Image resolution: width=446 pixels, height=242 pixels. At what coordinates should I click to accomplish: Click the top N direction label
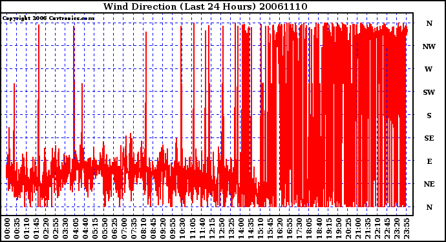(x=429, y=23)
